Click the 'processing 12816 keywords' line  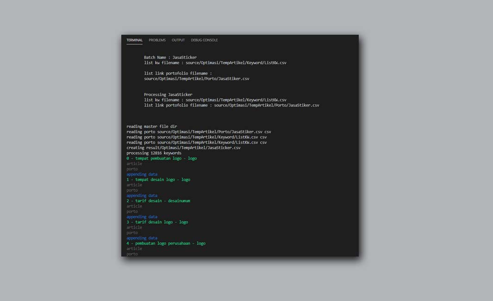[154, 153]
